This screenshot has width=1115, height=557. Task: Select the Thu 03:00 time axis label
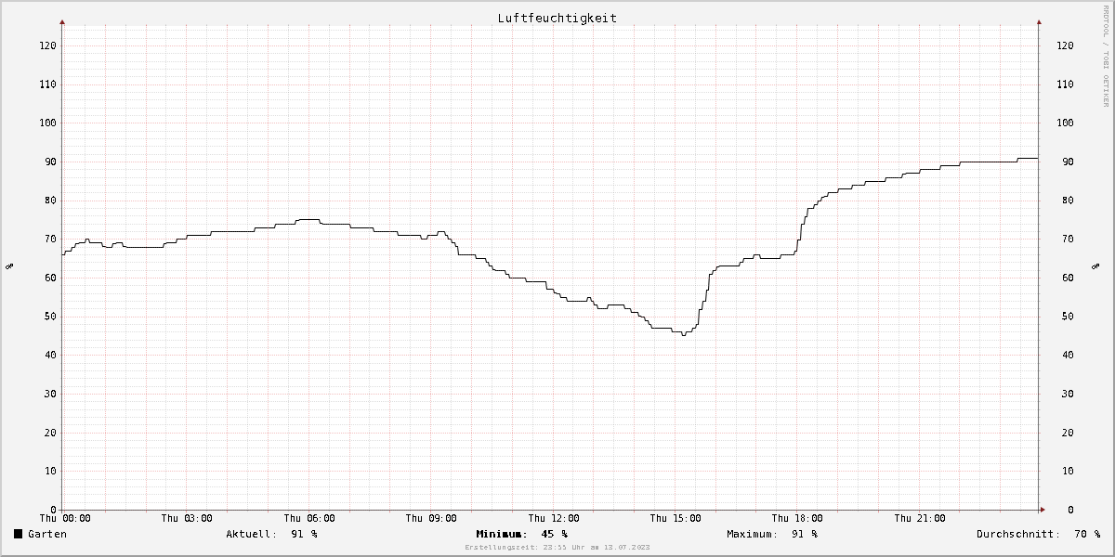pyautogui.click(x=186, y=518)
